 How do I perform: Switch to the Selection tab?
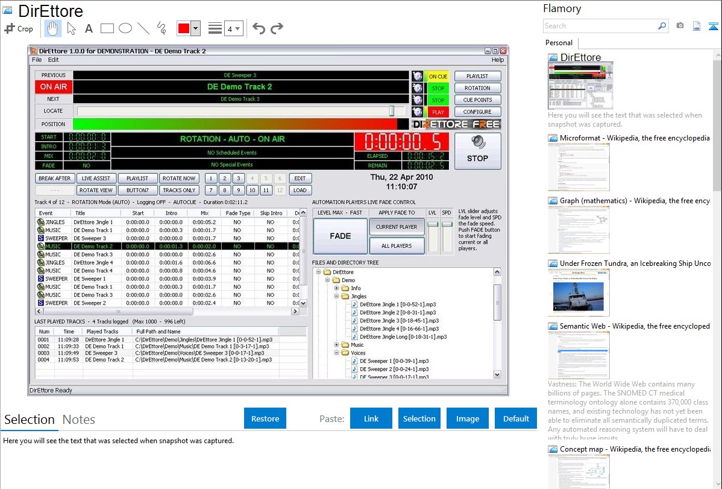(30, 420)
